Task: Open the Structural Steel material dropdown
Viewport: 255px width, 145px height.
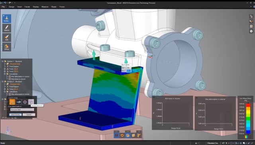Action: point(22,110)
